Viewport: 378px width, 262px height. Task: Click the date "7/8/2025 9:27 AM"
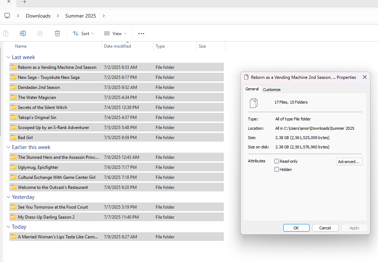coord(121,237)
